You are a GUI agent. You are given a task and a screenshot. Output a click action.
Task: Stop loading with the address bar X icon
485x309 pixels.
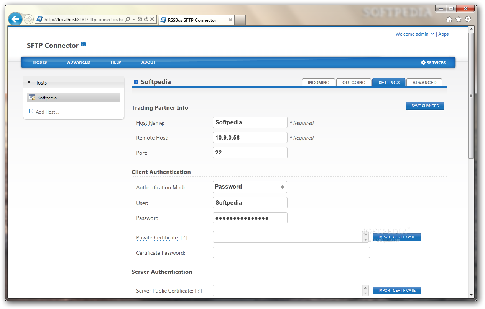(x=152, y=19)
